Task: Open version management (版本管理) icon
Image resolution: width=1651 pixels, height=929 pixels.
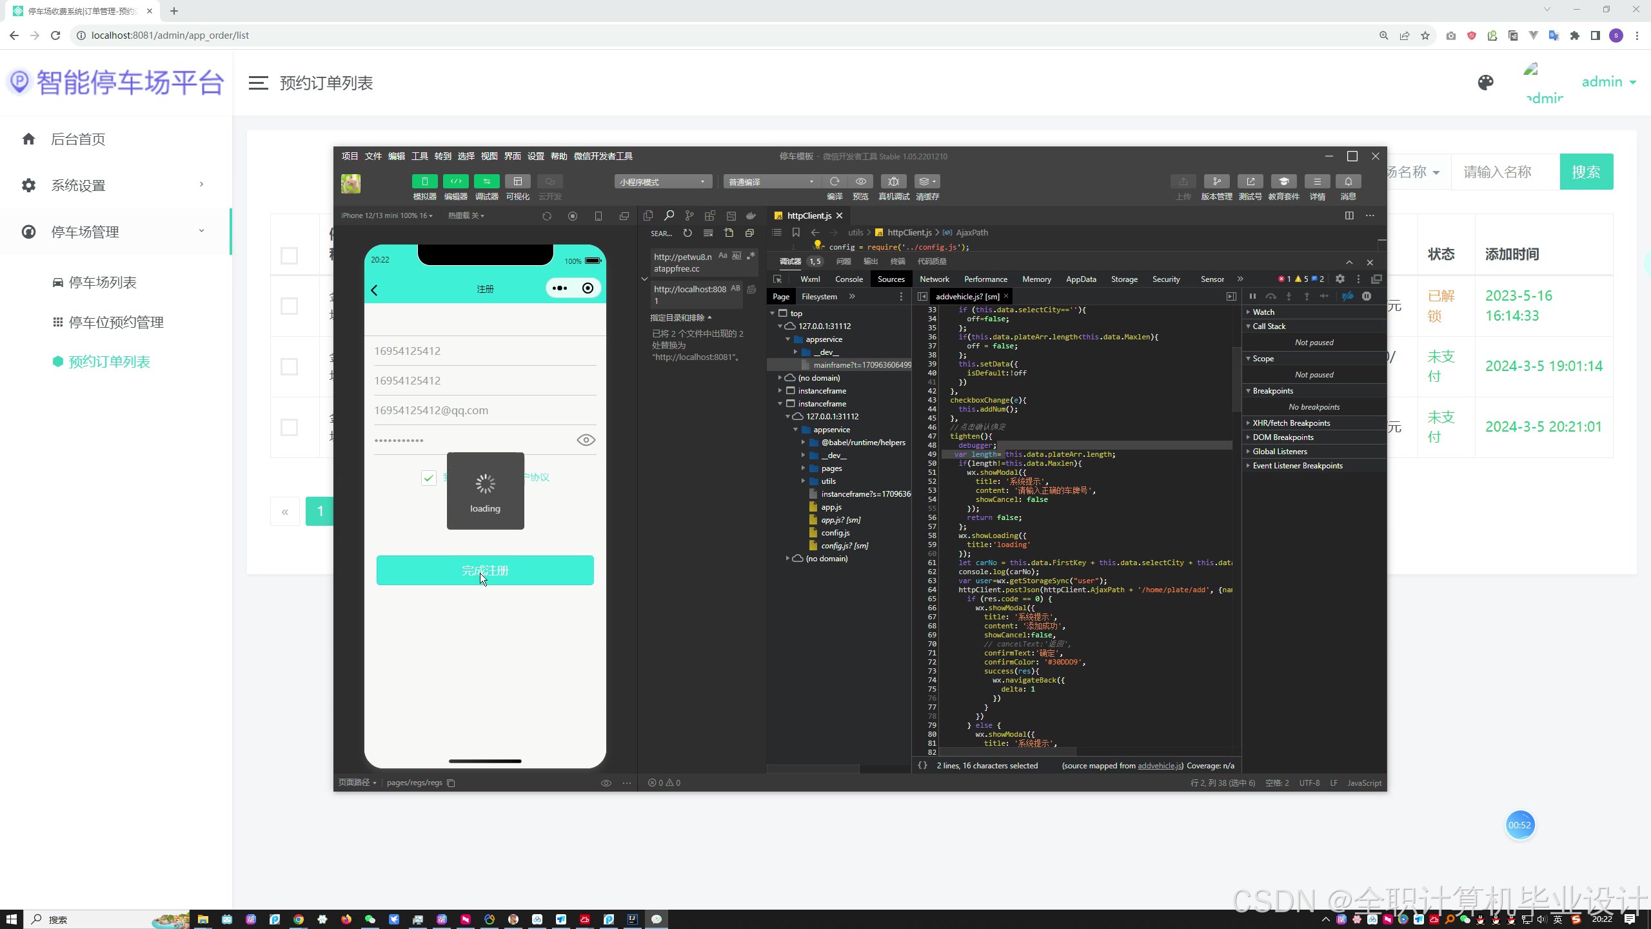Action: point(1216,181)
